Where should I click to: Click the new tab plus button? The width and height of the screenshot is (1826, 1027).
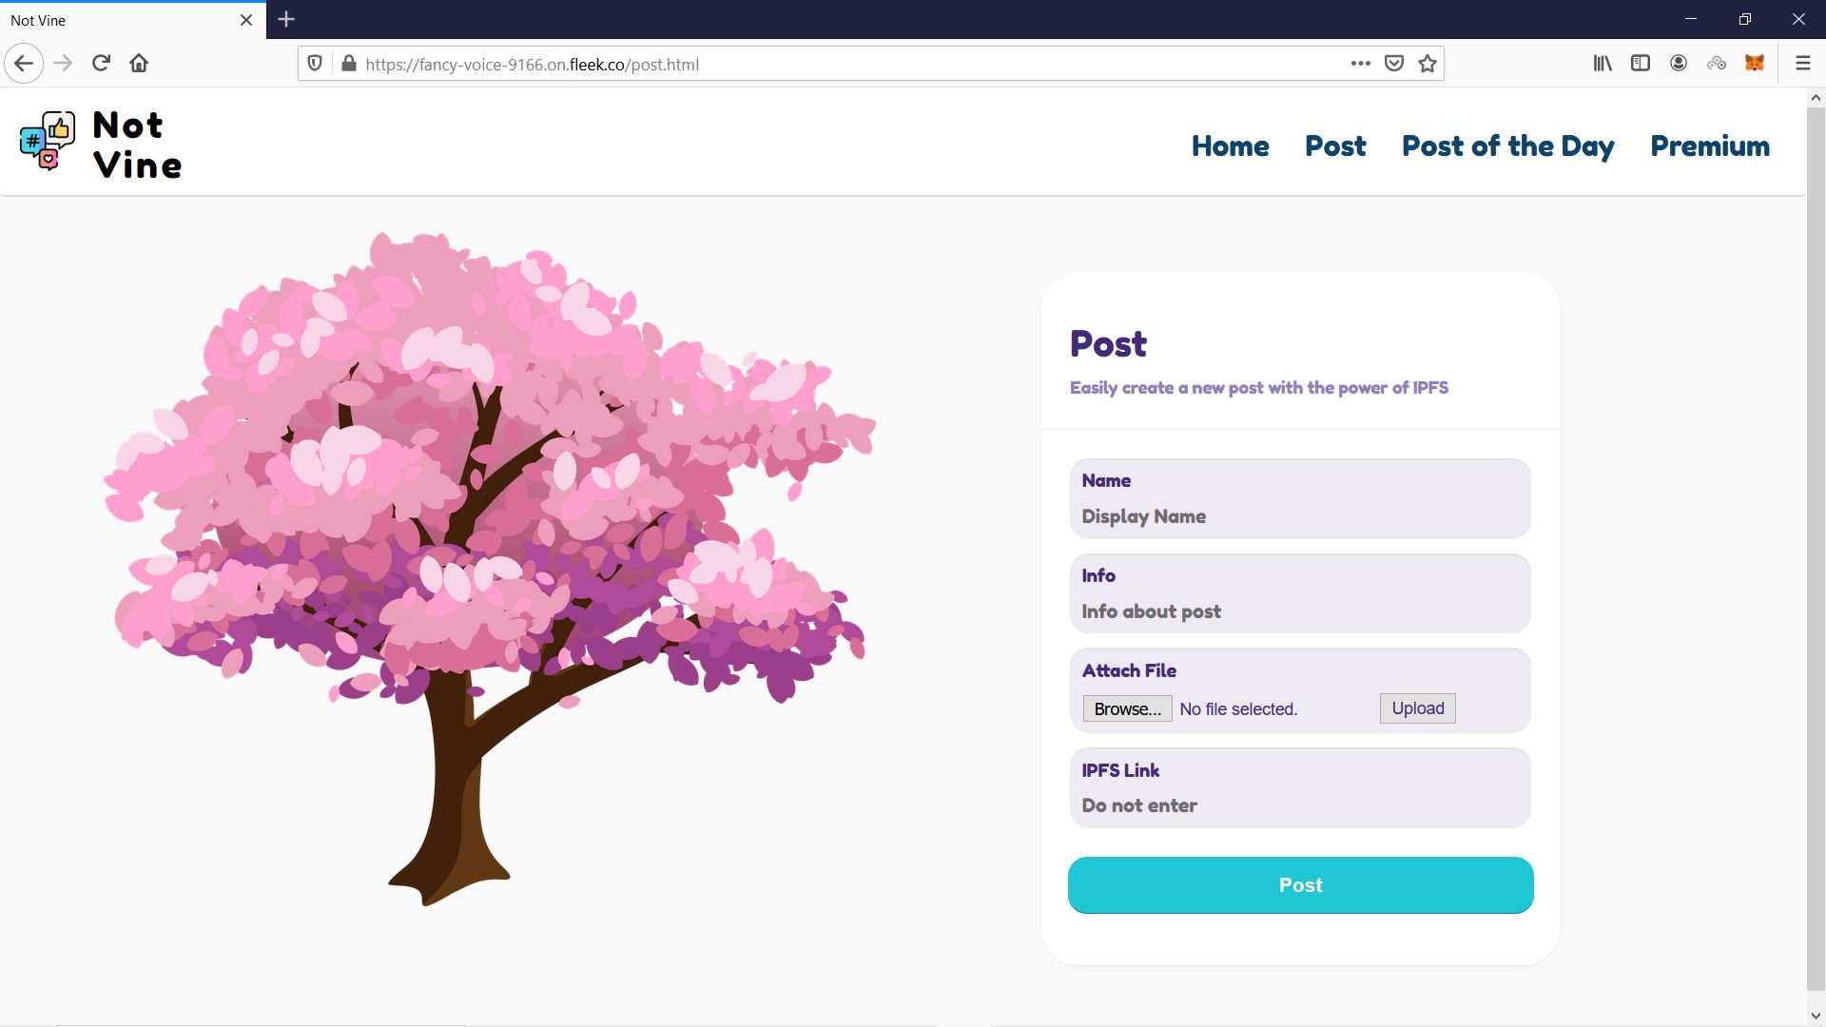284,19
